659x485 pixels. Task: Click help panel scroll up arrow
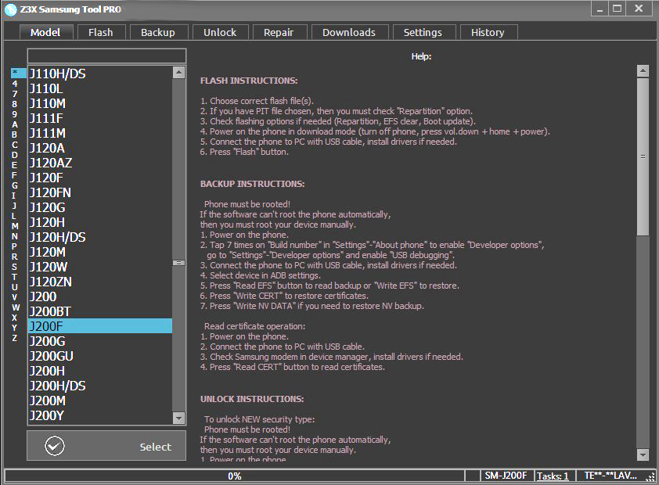(x=643, y=70)
